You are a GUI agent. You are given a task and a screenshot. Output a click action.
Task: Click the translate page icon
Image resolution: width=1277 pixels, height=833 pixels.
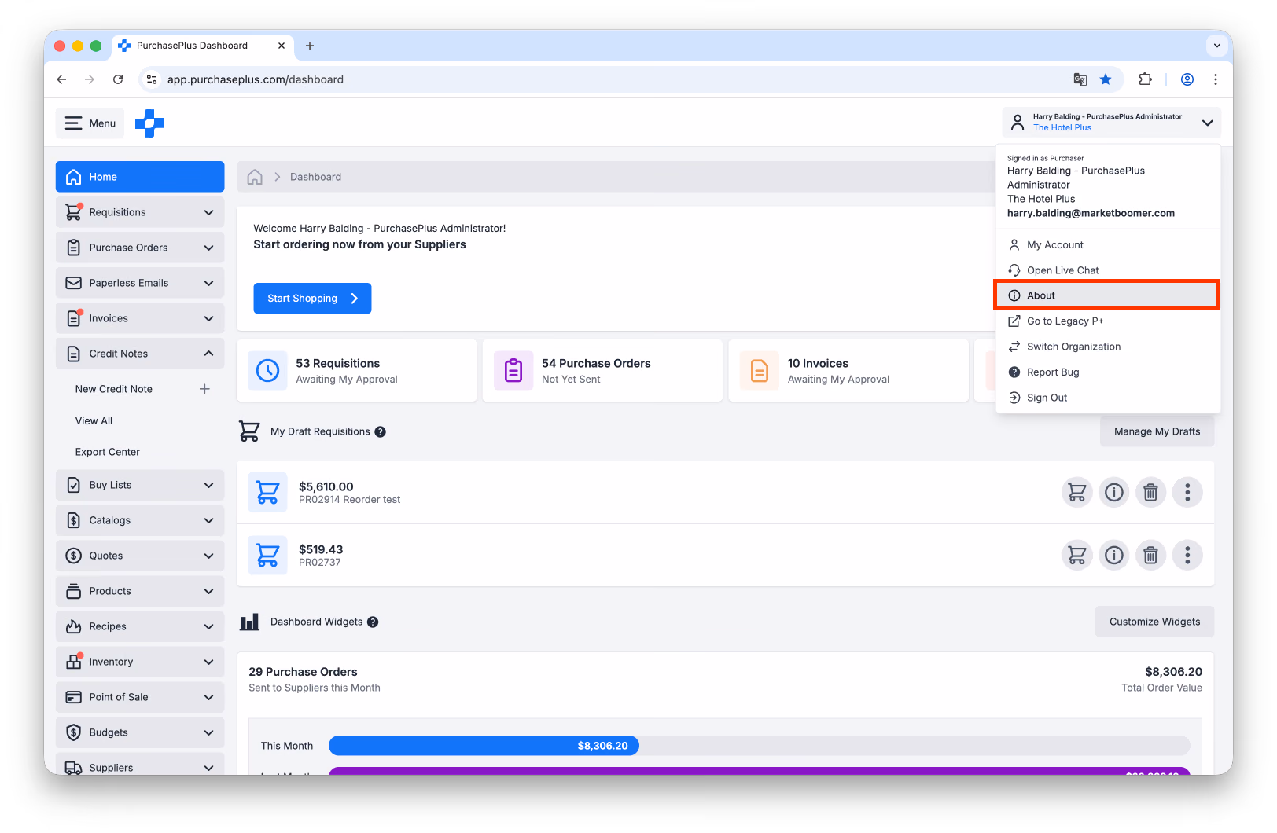coord(1080,79)
